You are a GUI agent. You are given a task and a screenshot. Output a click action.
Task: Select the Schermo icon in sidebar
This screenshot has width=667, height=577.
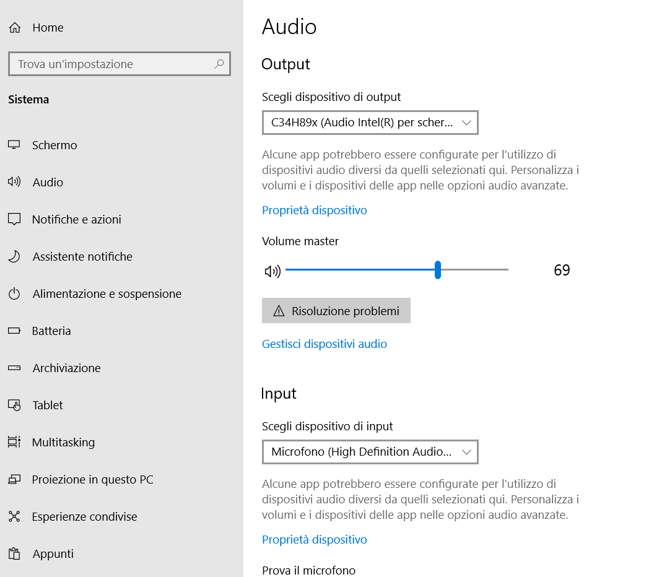[x=15, y=145]
